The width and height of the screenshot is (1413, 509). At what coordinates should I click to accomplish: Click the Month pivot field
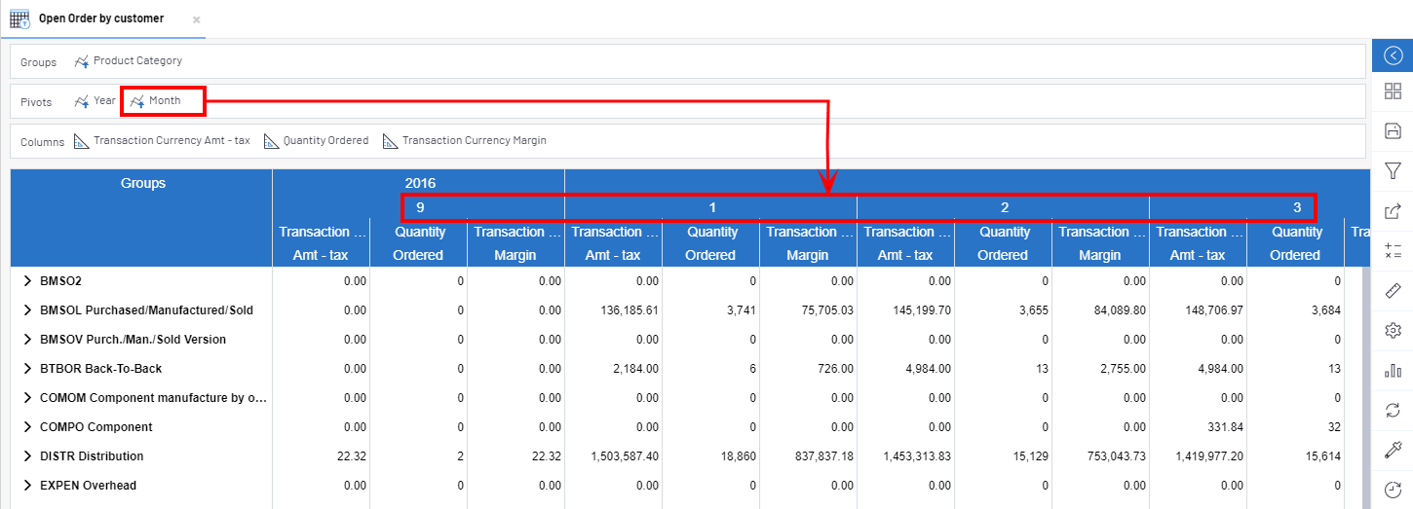coord(164,100)
